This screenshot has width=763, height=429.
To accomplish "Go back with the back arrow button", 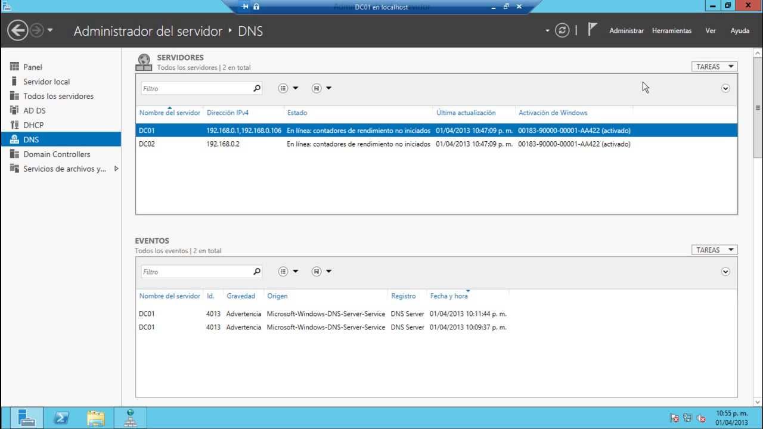I will (17, 30).
